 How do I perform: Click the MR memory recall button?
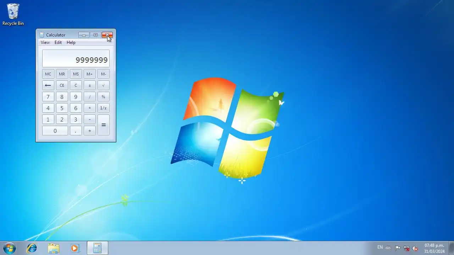click(x=62, y=74)
